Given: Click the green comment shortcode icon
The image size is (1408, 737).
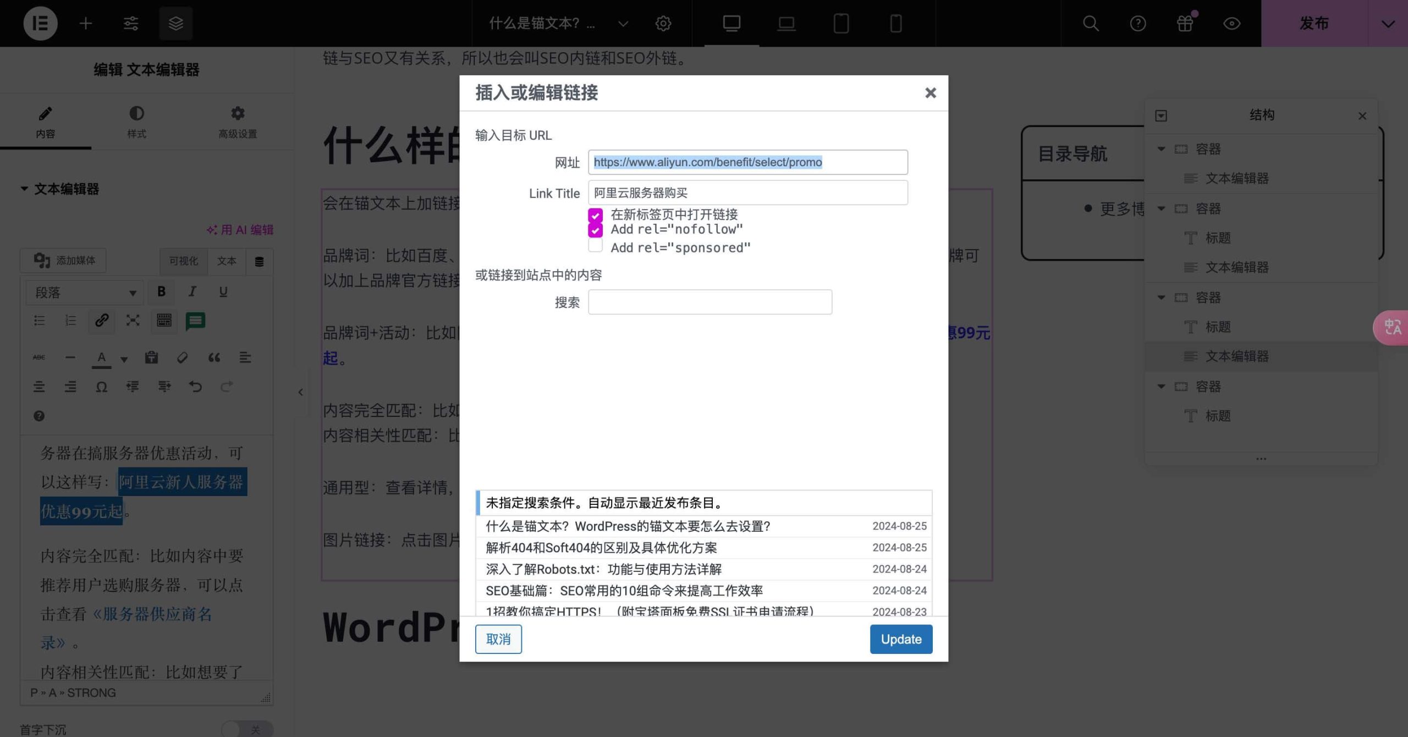Looking at the screenshot, I should [x=195, y=321].
